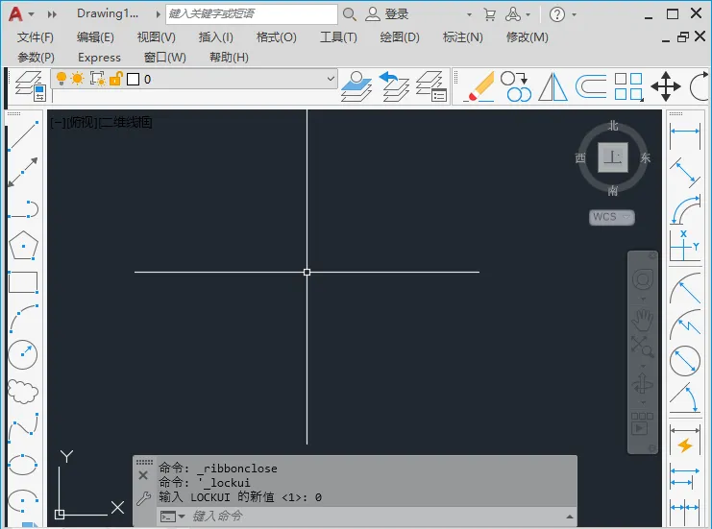Open the 标注(N) menu

point(463,37)
